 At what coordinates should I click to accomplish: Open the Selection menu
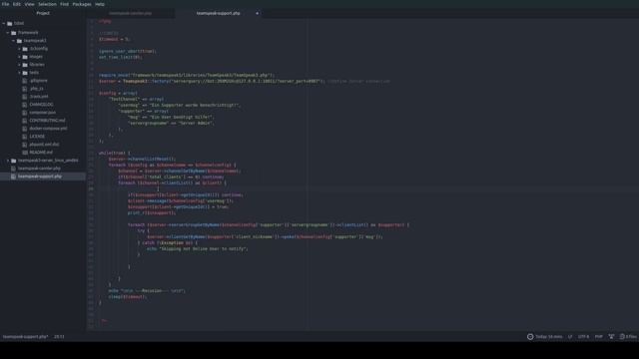tap(47, 4)
